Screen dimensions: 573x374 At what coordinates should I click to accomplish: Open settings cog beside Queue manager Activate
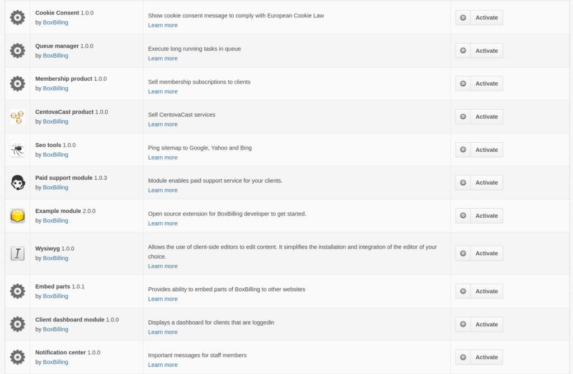(x=463, y=50)
